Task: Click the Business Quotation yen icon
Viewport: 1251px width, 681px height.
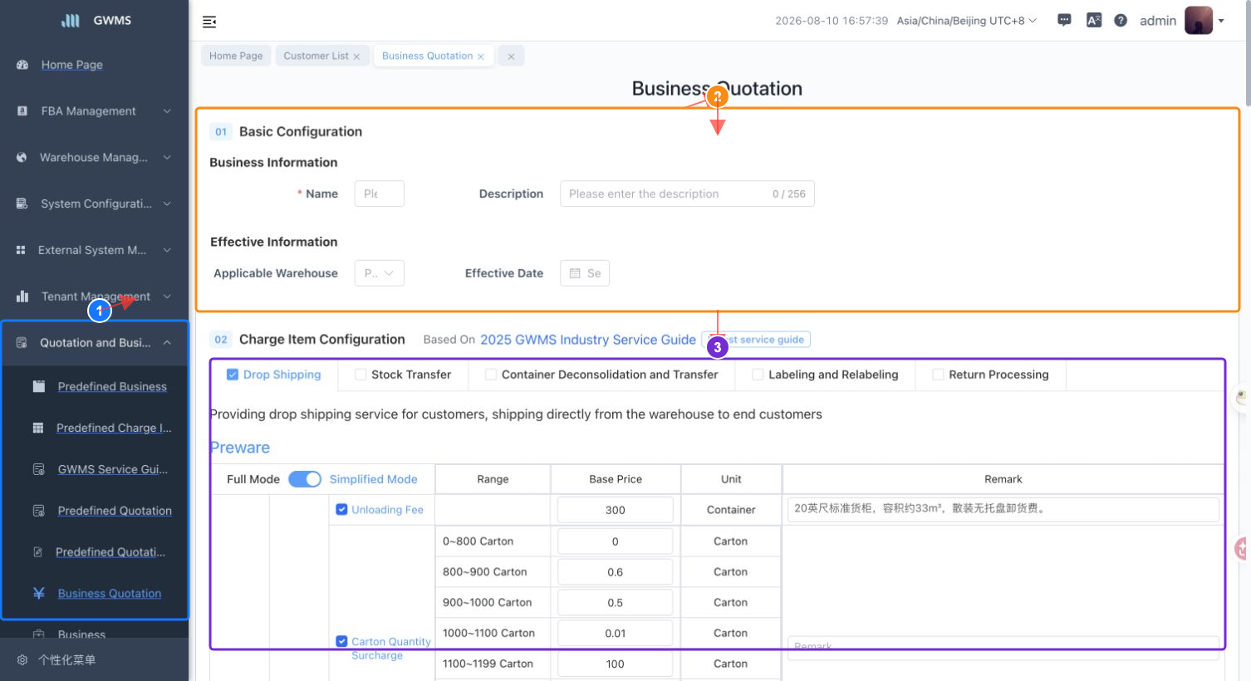Action: pyautogui.click(x=38, y=593)
